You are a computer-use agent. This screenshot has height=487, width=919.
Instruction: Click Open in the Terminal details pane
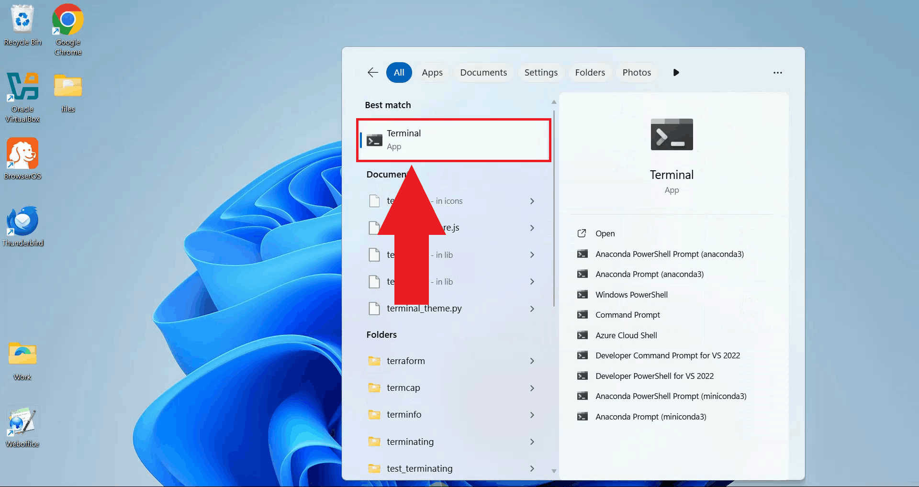[x=605, y=233]
